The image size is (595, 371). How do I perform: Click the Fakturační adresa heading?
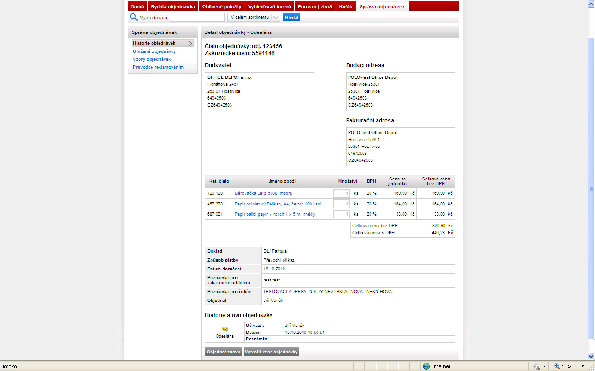point(370,121)
